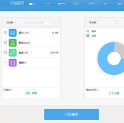Click the blue Photos (照片) icon
The image size is (124, 123).
click(x=13, y=33)
